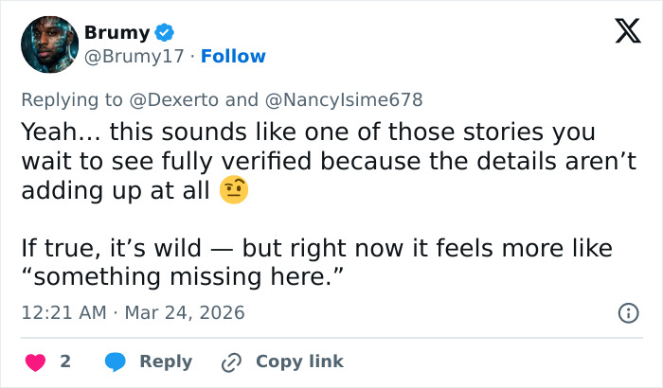This screenshot has width=663, height=388.
Task: Open the @Brumy17 handle
Action: pyautogui.click(x=132, y=57)
